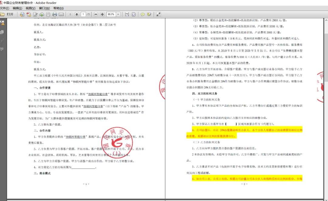Screen dimensions: 328x201
Task: Click the yellow highlighted line starting 4、公司估值后
Action: pyautogui.click(x=247, y=130)
